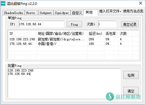The height and width of the screenshot is (105, 146).
Task: Click inside the 批量Ping text area
Action: 64,83
